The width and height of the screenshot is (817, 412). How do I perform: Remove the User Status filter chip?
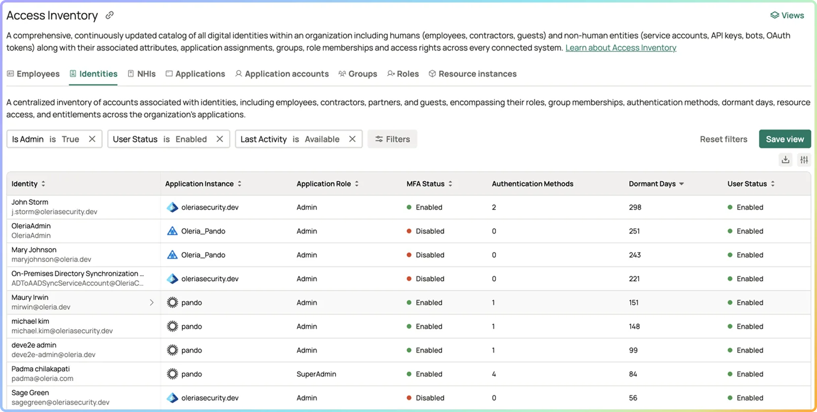(220, 139)
